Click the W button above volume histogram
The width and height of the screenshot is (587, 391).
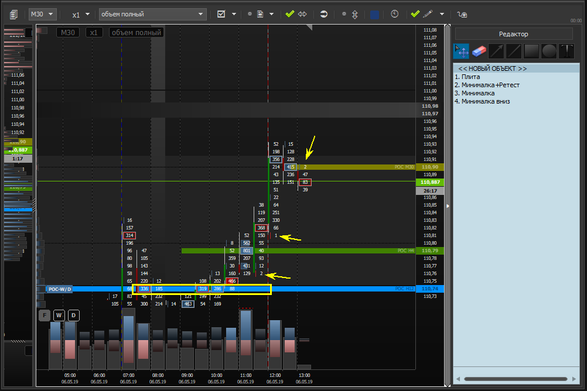point(59,315)
